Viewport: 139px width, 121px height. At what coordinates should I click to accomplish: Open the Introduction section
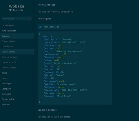pos(8,26)
